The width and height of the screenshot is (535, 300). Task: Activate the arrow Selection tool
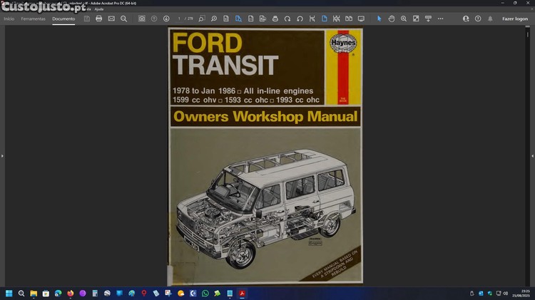379,19
